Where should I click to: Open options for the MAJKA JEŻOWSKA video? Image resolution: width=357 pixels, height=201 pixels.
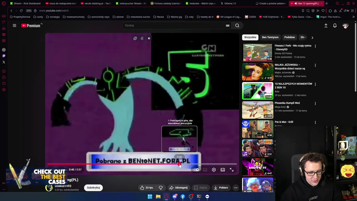pos(315,65)
